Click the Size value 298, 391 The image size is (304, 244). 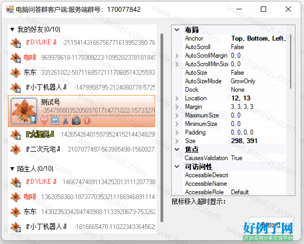coord(244,141)
